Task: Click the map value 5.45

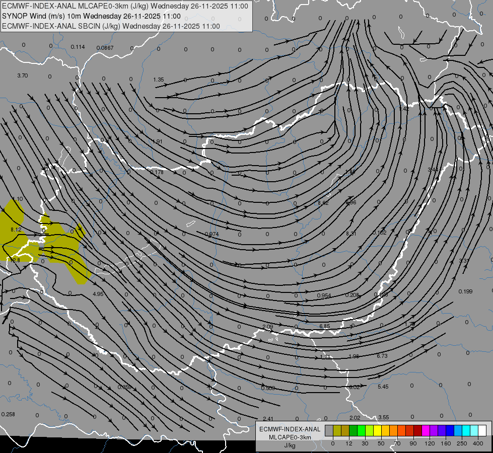Action: (x=383, y=387)
